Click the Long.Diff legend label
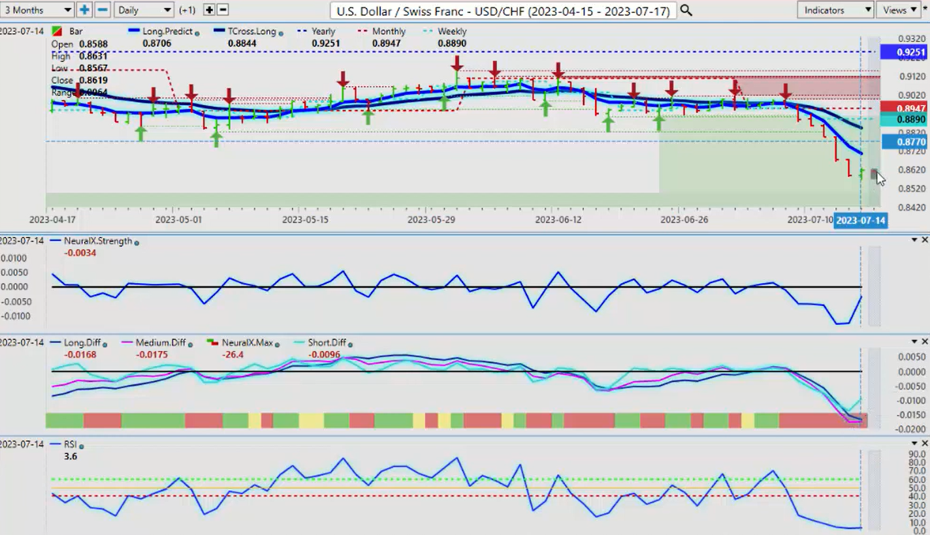Image resolution: width=930 pixels, height=535 pixels. (82, 343)
